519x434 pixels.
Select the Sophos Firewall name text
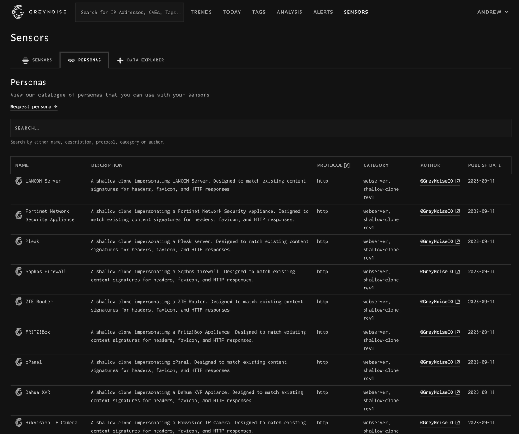(x=46, y=272)
